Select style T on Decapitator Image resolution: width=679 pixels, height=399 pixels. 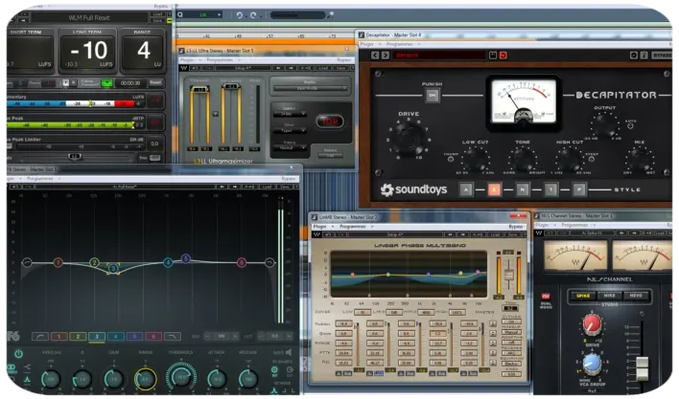[x=551, y=189]
